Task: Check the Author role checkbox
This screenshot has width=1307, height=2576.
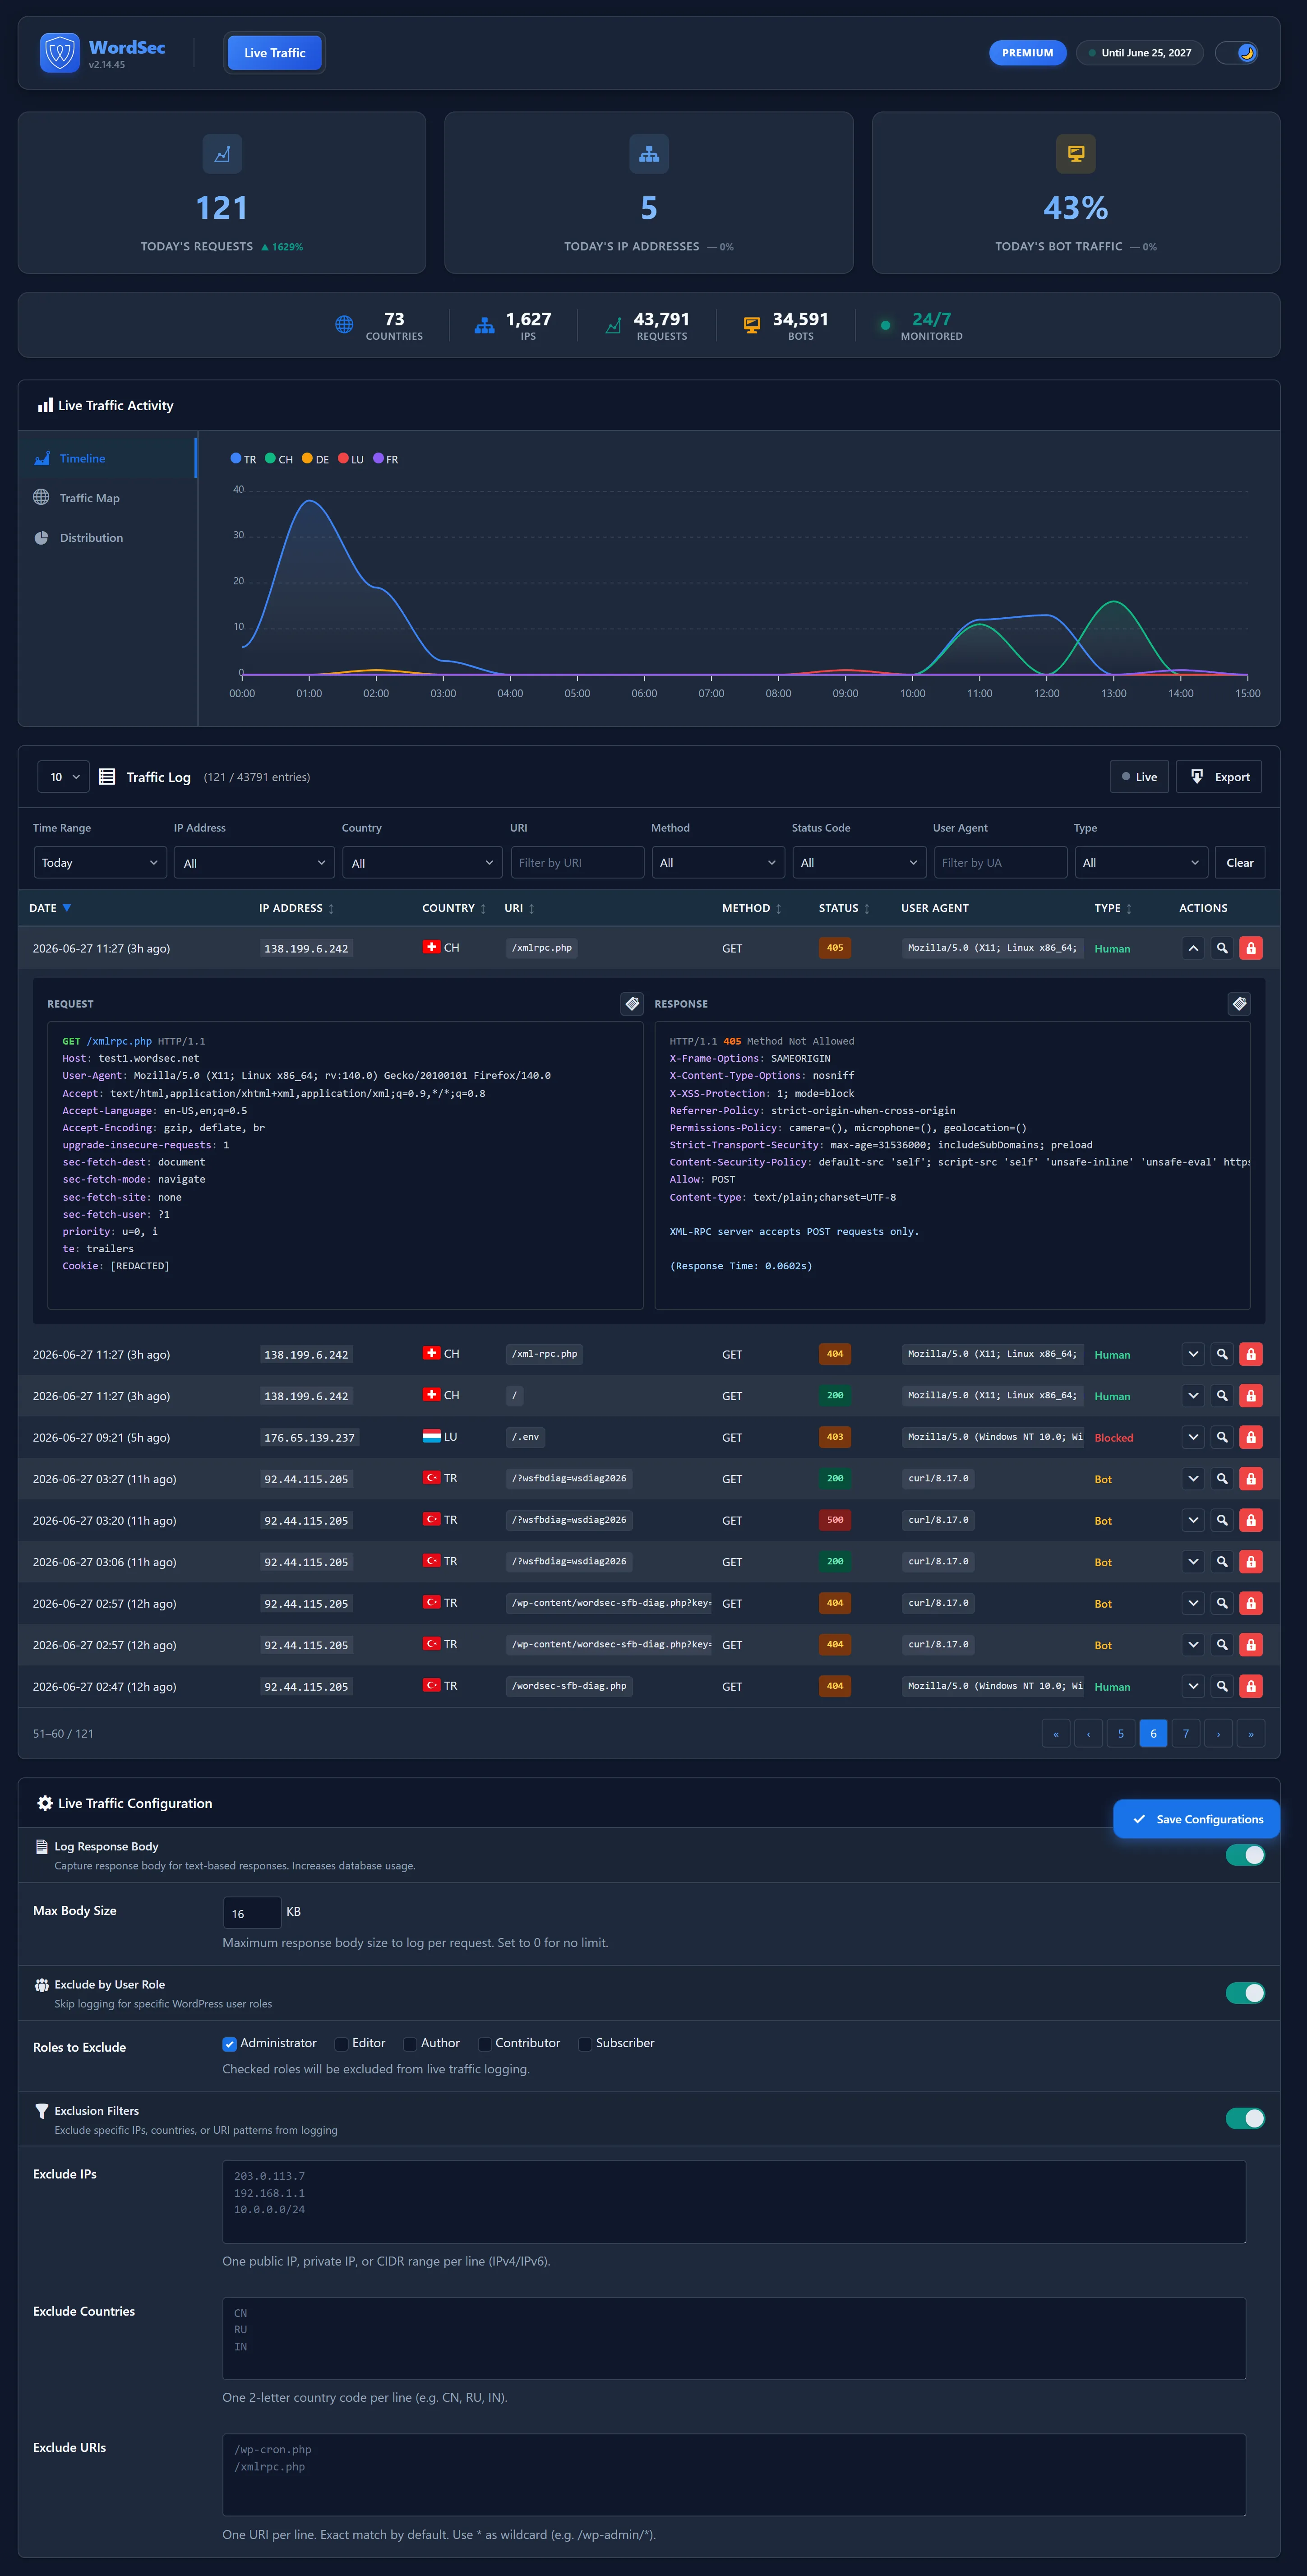Action: coord(410,2044)
